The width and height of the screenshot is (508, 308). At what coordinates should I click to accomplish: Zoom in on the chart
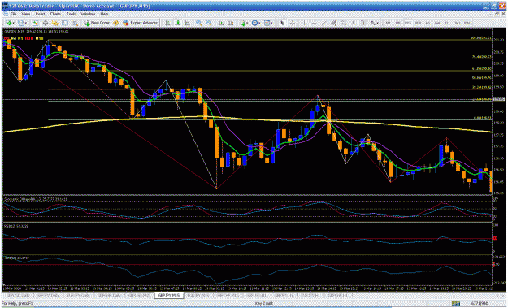(198, 23)
